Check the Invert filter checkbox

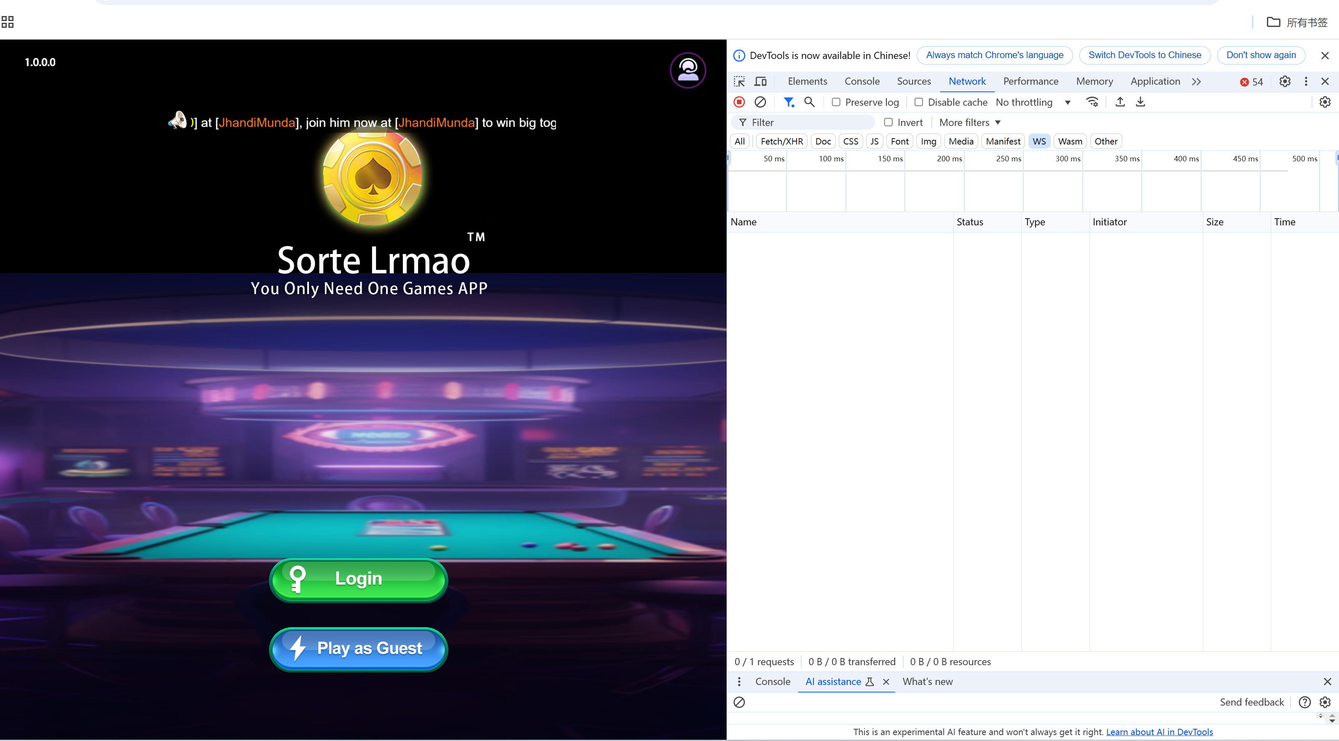point(888,123)
